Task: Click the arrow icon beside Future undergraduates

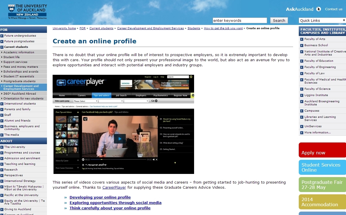Action: [x=2, y=36]
